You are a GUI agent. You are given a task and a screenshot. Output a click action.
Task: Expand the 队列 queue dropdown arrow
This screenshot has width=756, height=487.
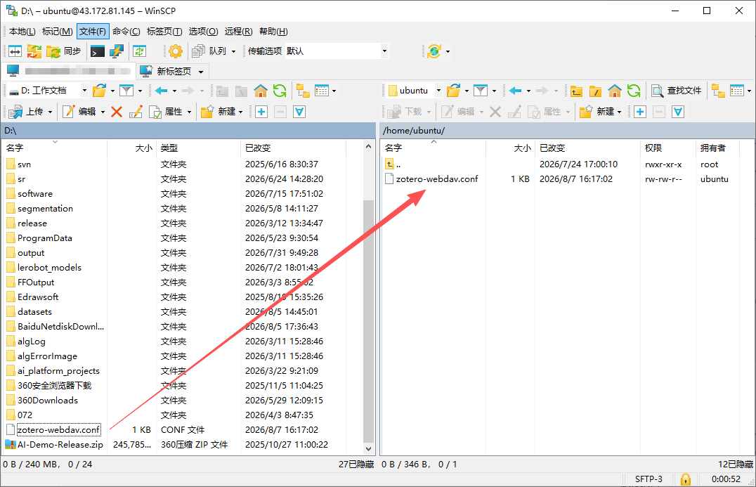click(x=234, y=51)
